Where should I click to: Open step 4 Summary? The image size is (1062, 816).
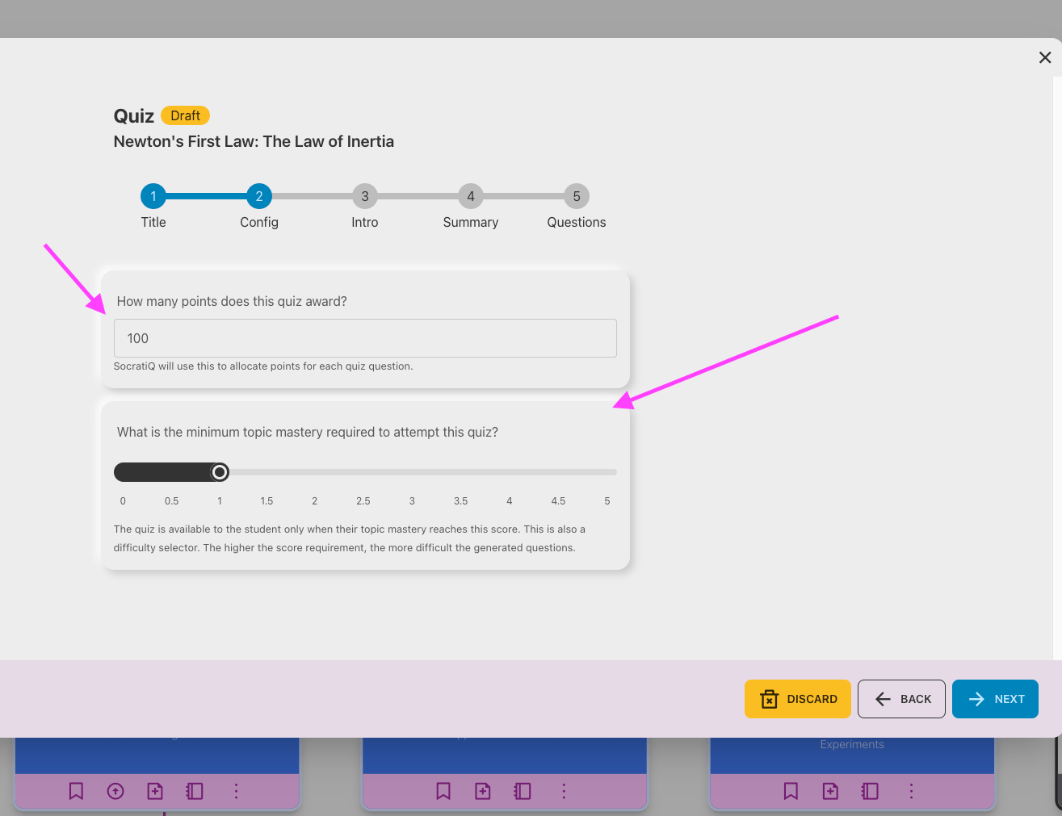[x=471, y=196]
